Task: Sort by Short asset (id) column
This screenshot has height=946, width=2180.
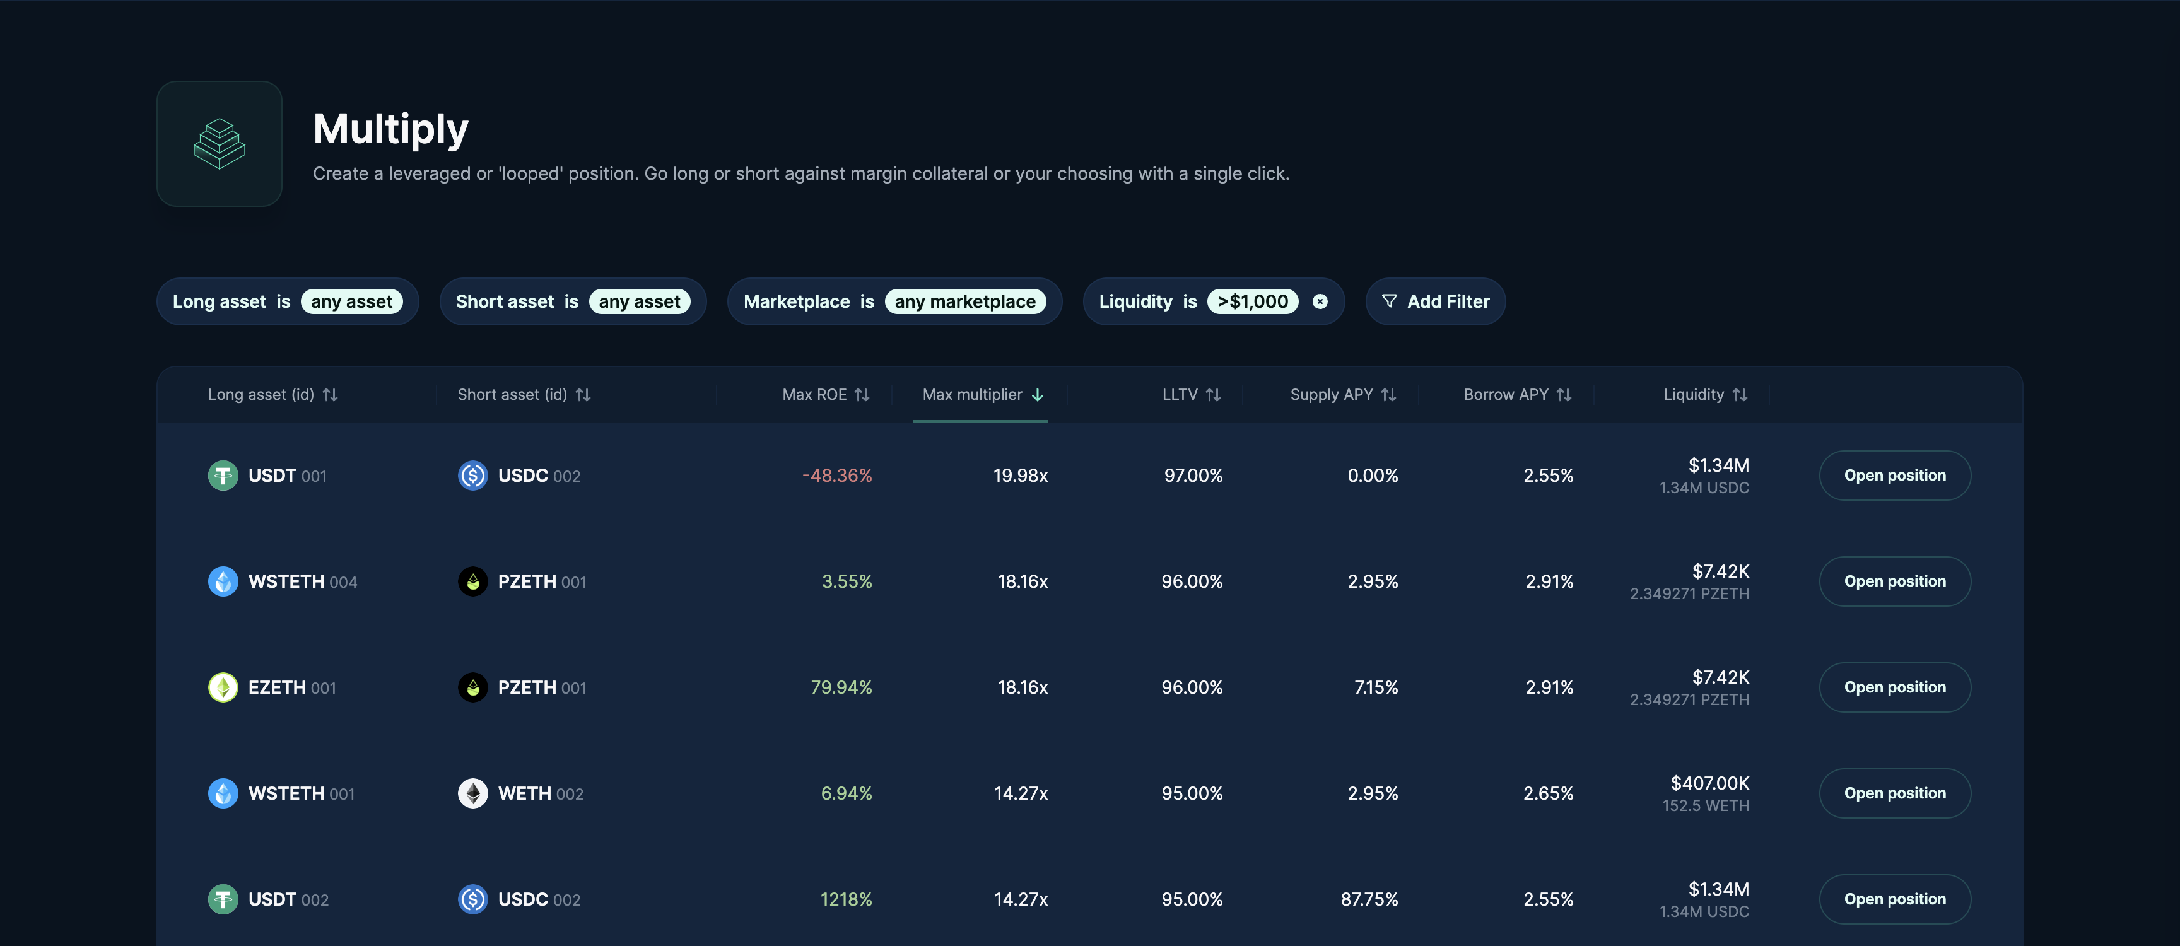Action: click(x=524, y=395)
